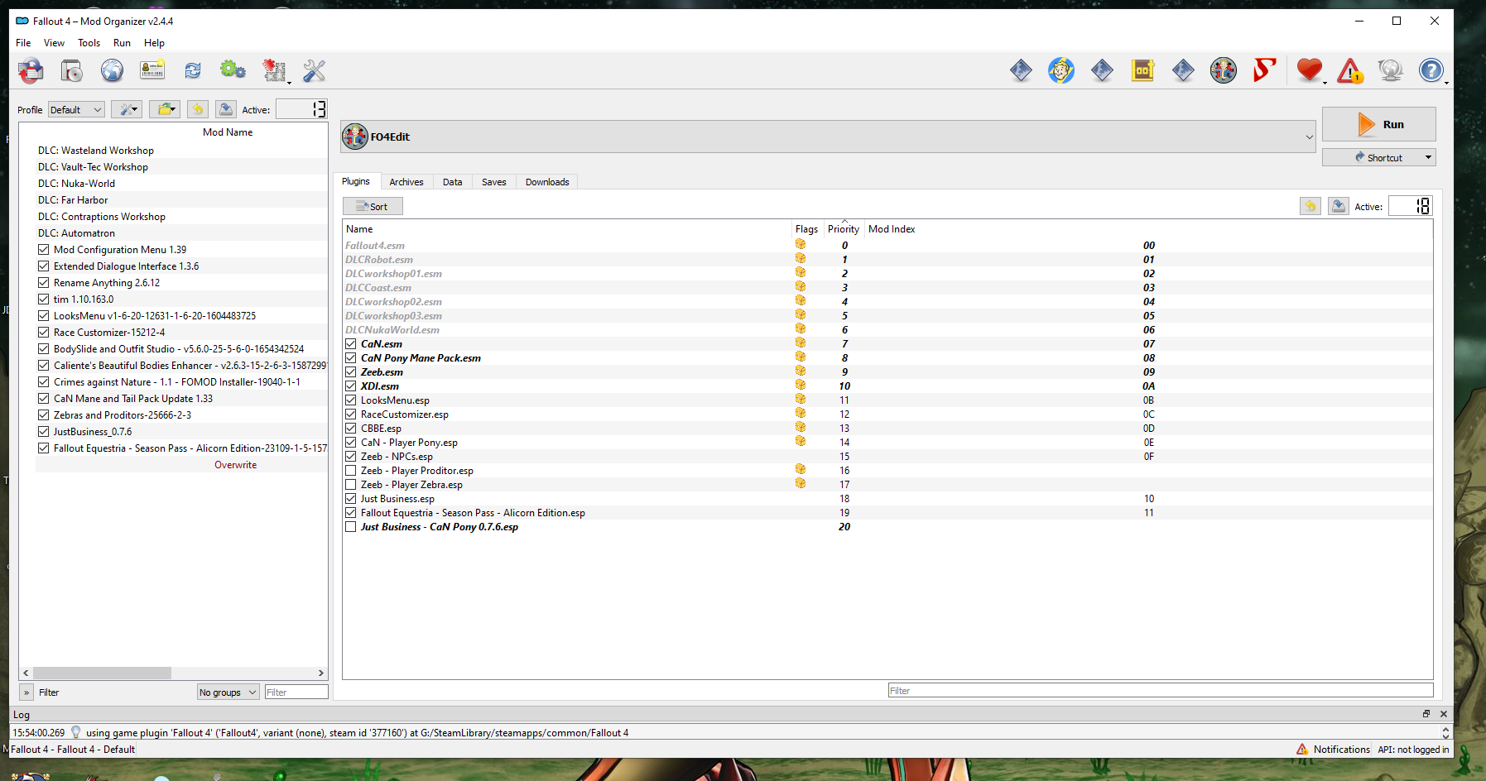Open the Profiles ID card icon
Image resolution: width=1486 pixels, height=781 pixels.
pyautogui.click(x=152, y=71)
